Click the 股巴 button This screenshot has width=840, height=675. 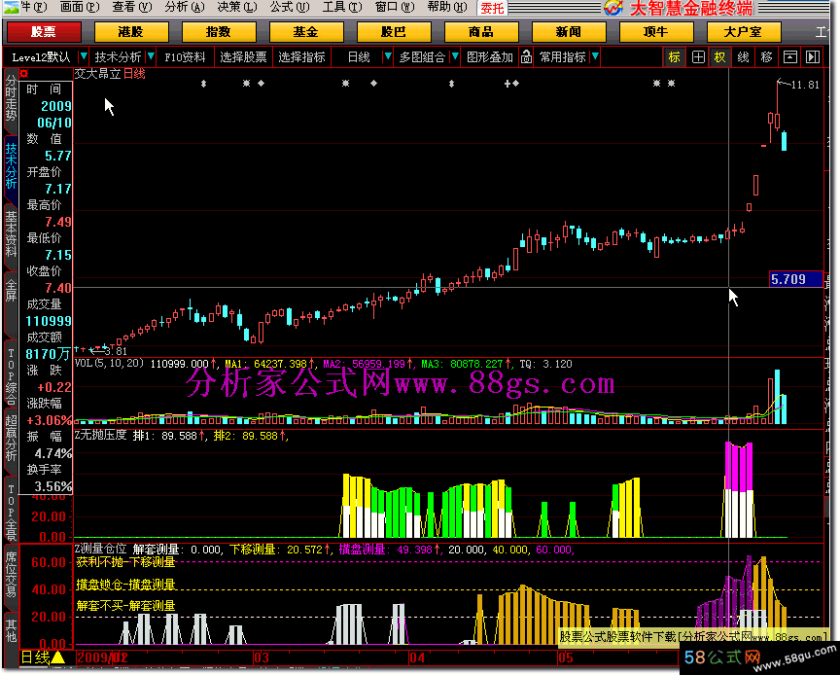tap(393, 32)
